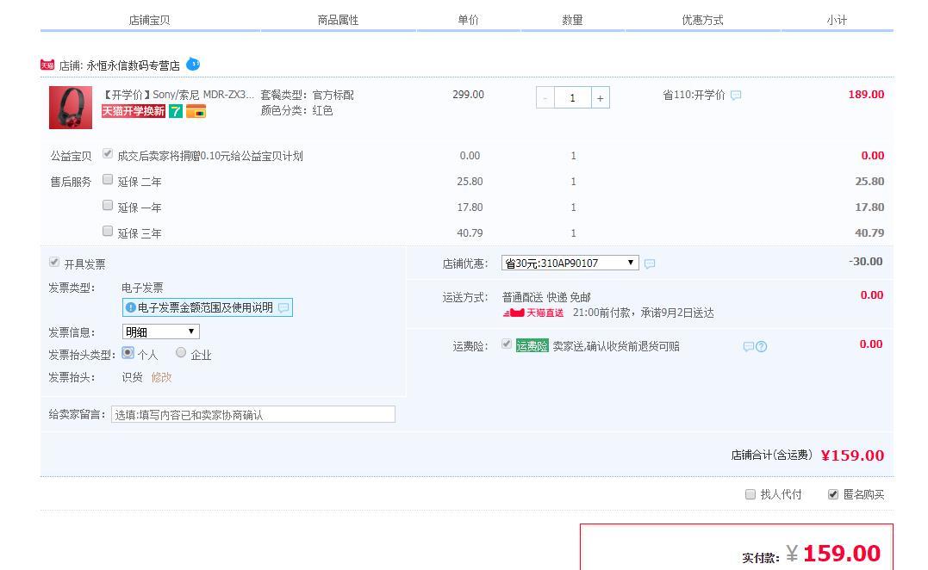
Task: Open the 发票信息 明细 dropdown
Action: (161, 331)
